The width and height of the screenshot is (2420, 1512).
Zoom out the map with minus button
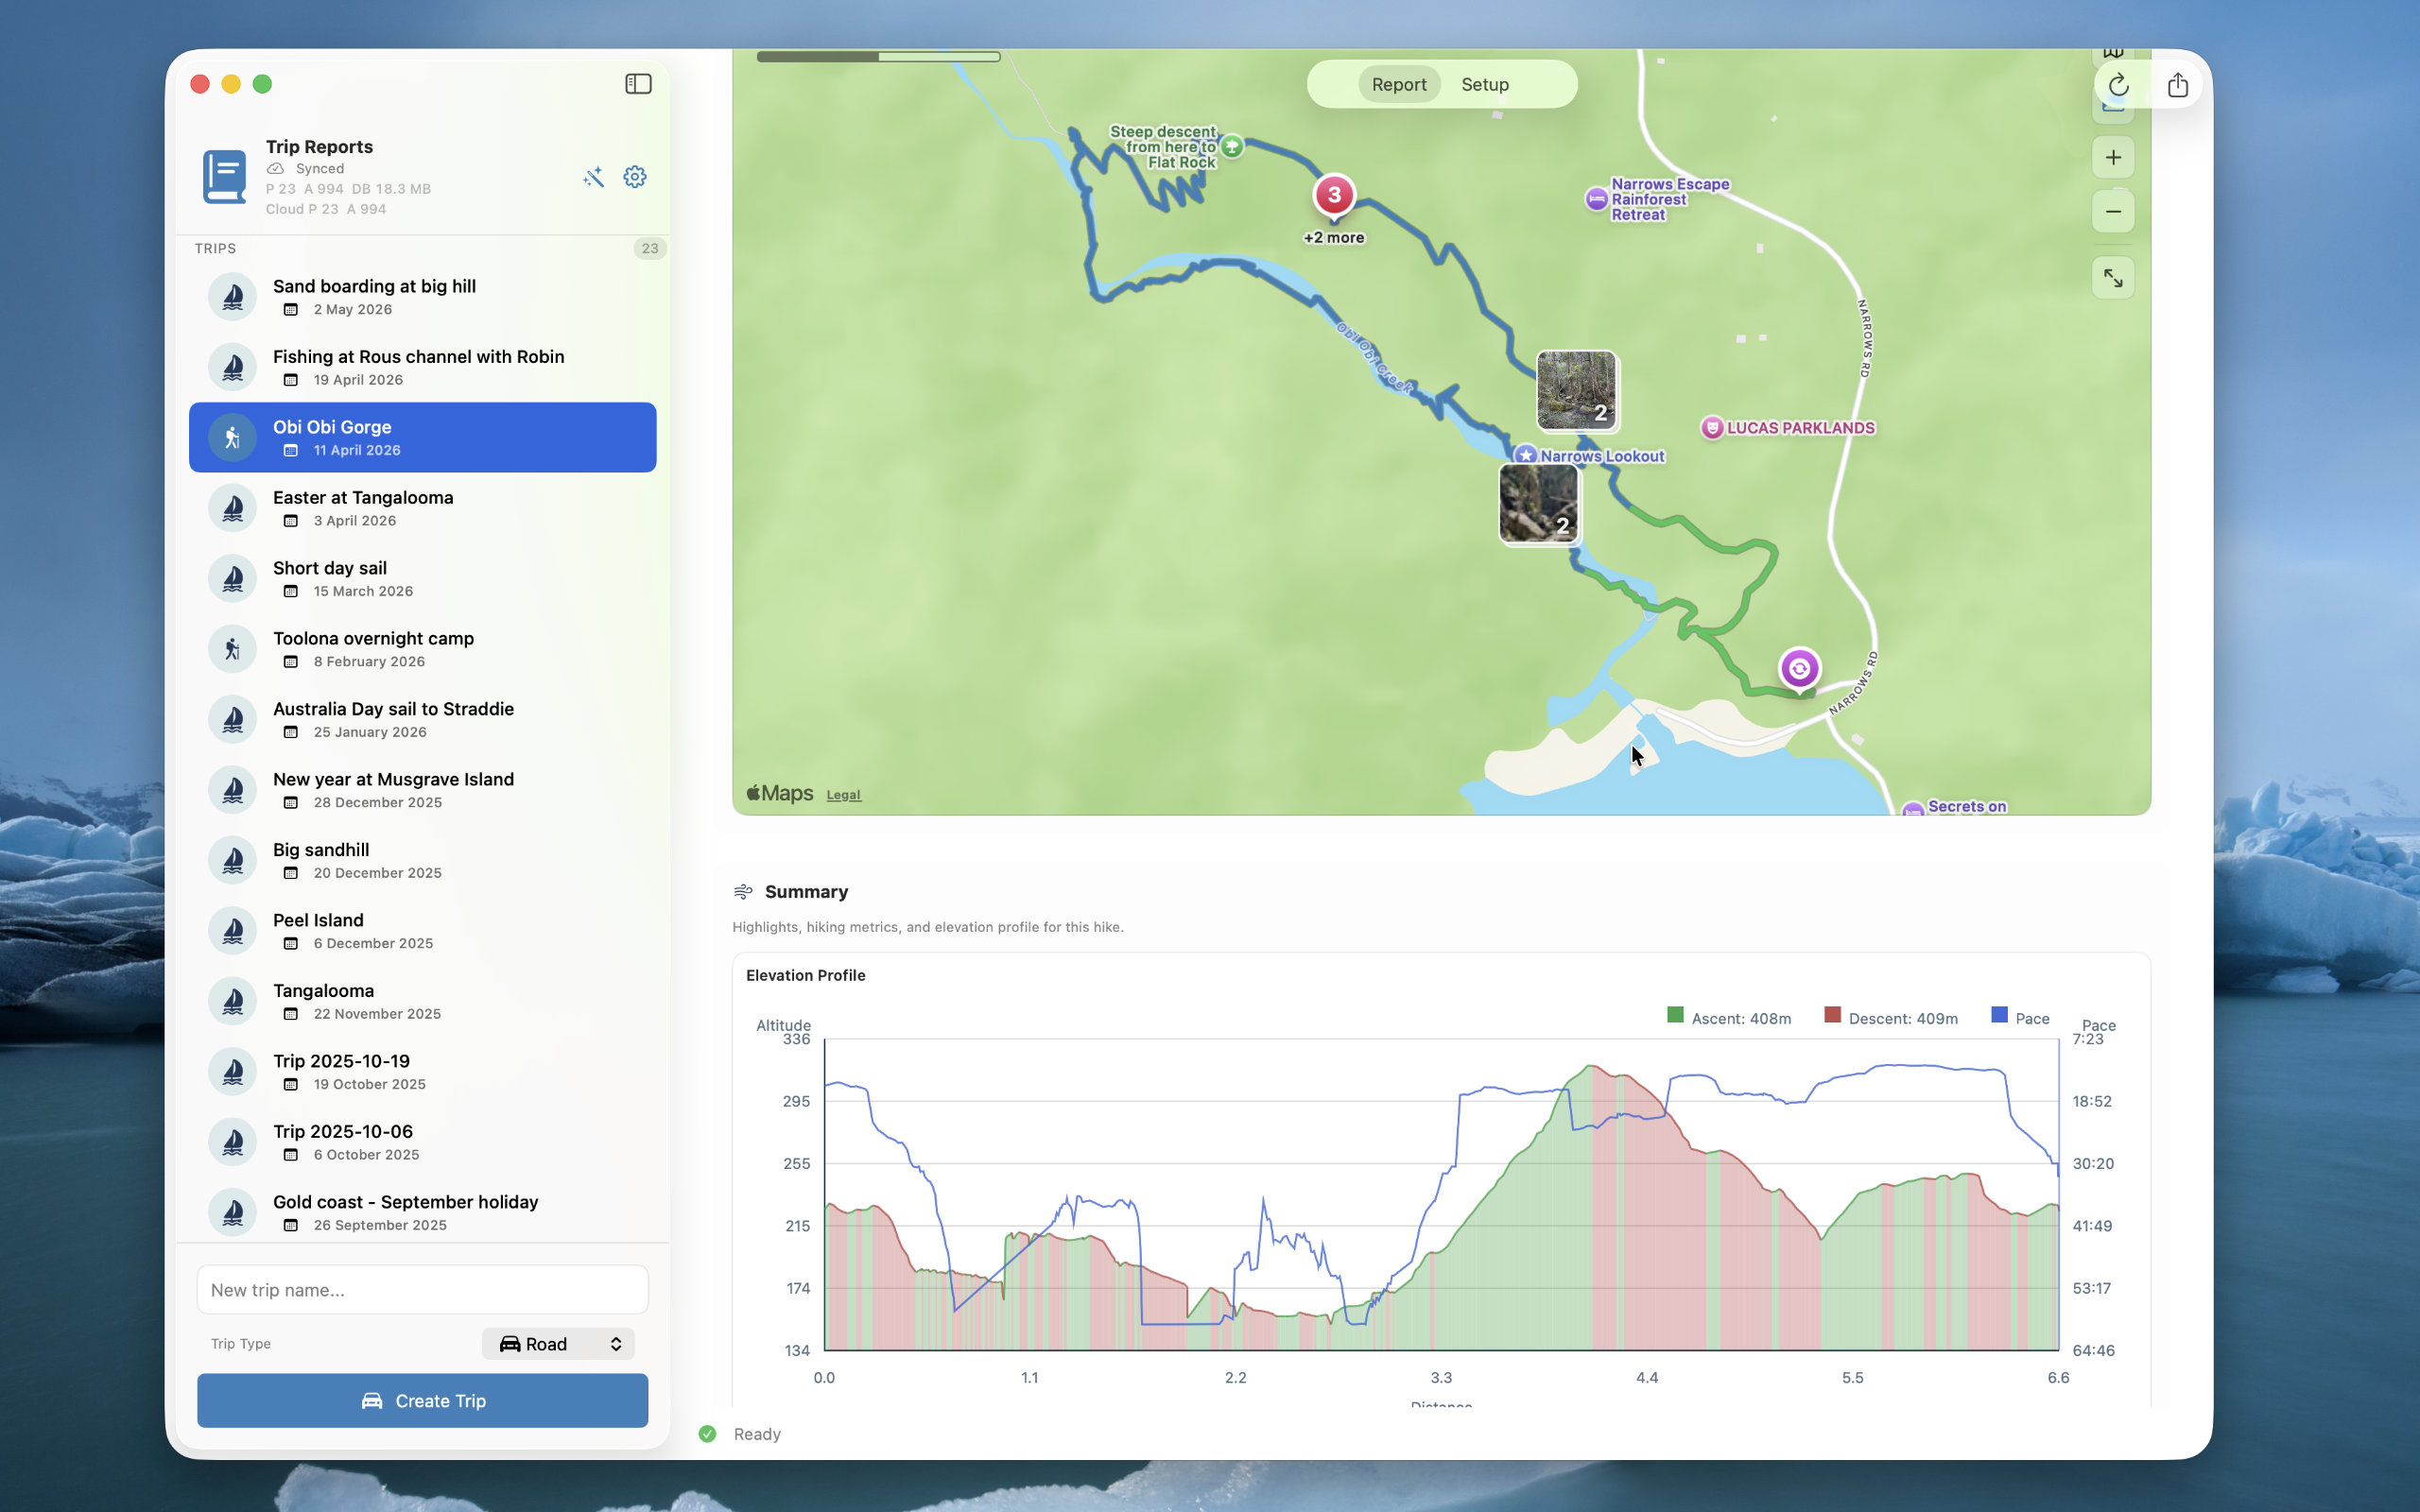tap(2113, 211)
